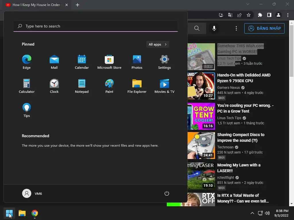Open Microsoft Store from pinned apps
The height and width of the screenshot is (220, 294).
coord(109,62)
